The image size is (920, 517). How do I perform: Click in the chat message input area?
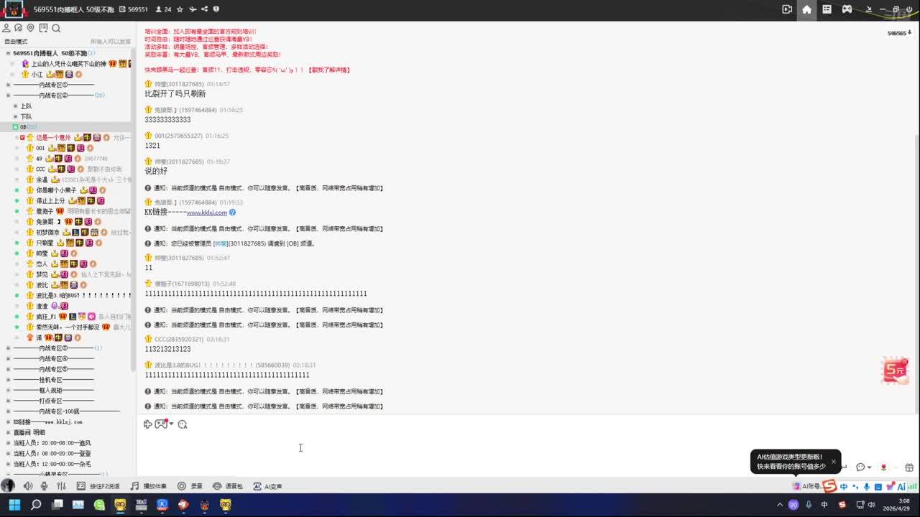[431, 449]
